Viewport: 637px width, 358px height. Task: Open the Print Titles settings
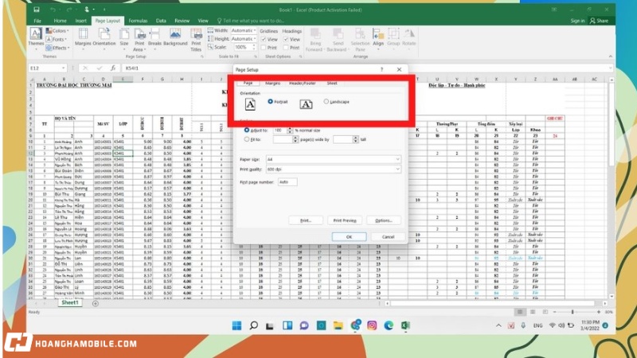point(196,40)
